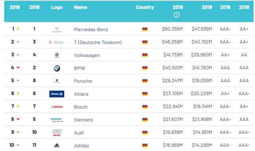
Task: Open the T (Deutsche Telekom) link
Action: [x=98, y=42]
